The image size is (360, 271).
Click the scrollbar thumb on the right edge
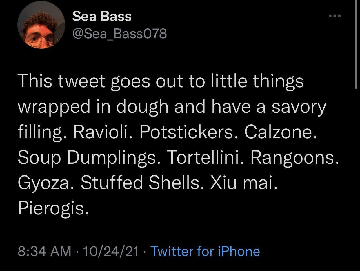(356, 43)
